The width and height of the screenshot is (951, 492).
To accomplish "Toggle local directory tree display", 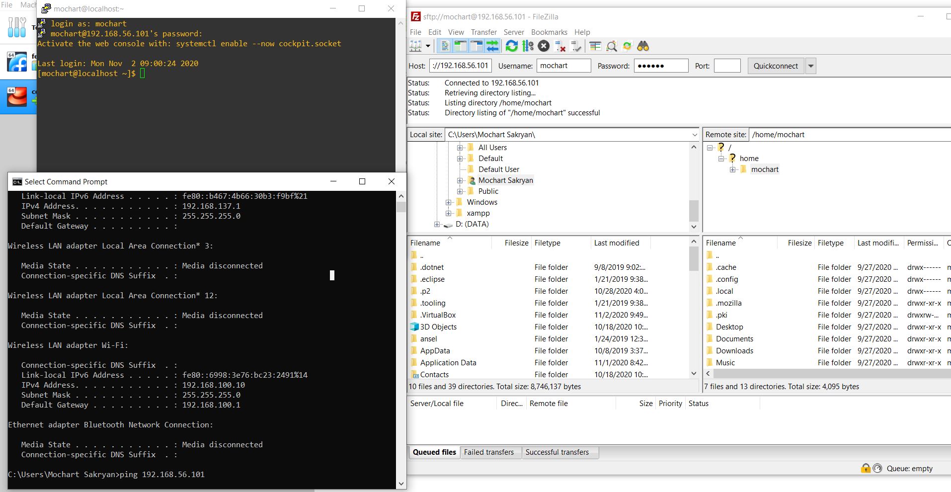I will coord(461,46).
